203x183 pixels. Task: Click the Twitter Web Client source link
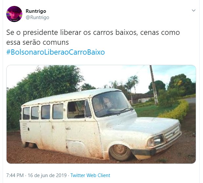[90, 175]
